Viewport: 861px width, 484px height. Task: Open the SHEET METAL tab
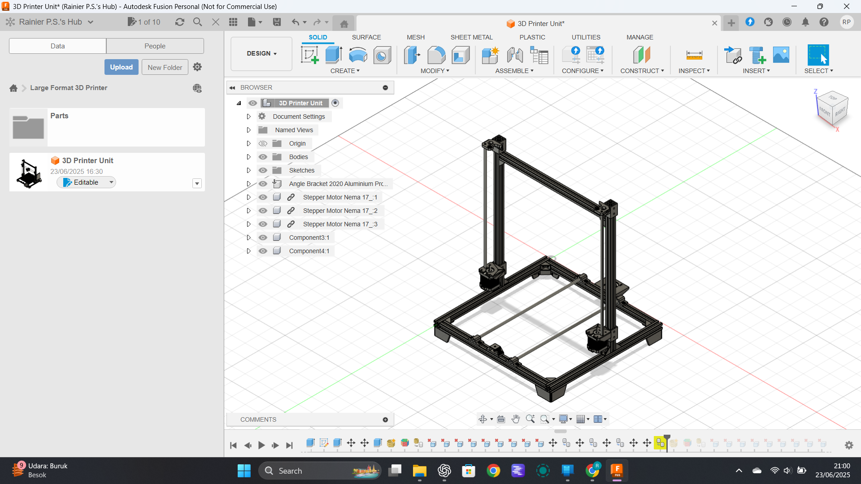coord(471,37)
